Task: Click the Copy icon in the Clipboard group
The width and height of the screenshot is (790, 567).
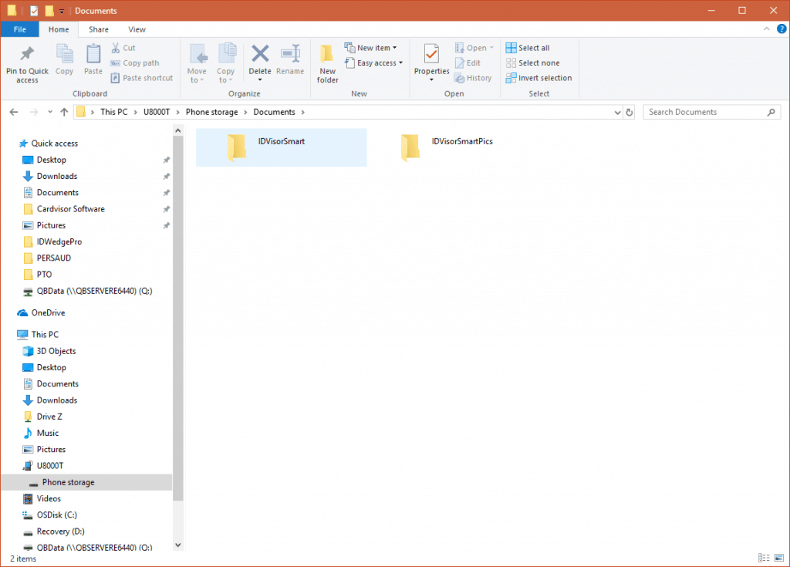Action: (64, 57)
